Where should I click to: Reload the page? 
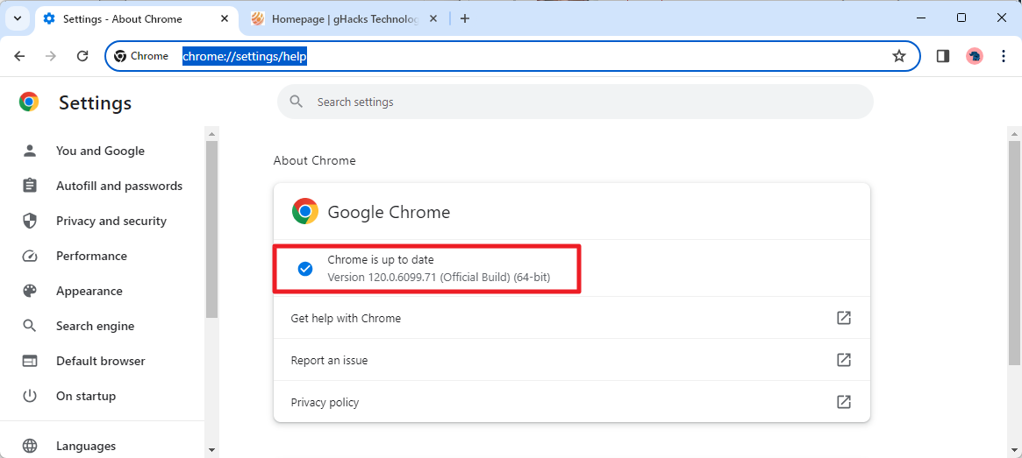click(x=82, y=56)
